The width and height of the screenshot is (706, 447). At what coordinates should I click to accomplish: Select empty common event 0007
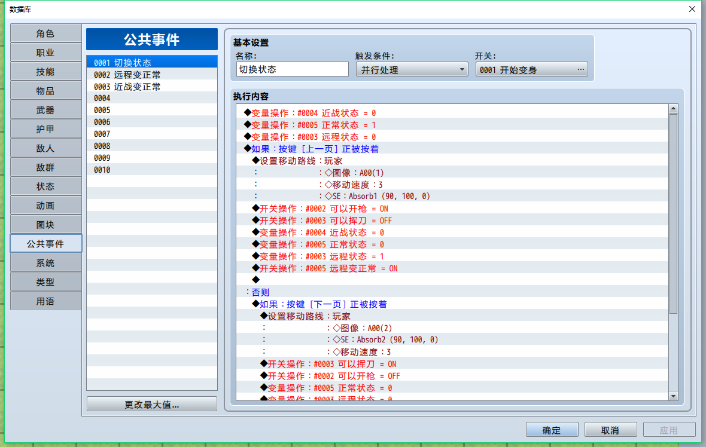pyautogui.click(x=152, y=134)
